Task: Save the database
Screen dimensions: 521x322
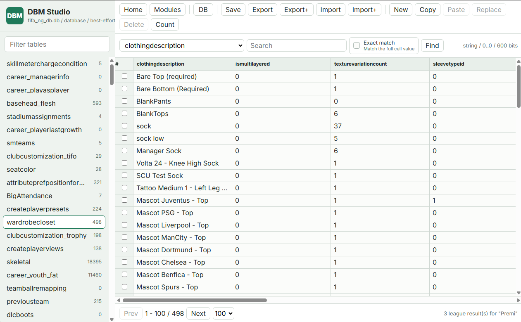Action: tap(233, 9)
